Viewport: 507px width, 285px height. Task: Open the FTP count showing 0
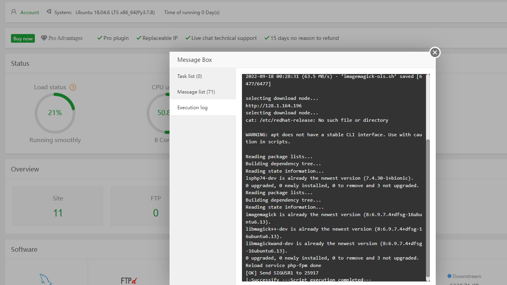click(156, 213)
